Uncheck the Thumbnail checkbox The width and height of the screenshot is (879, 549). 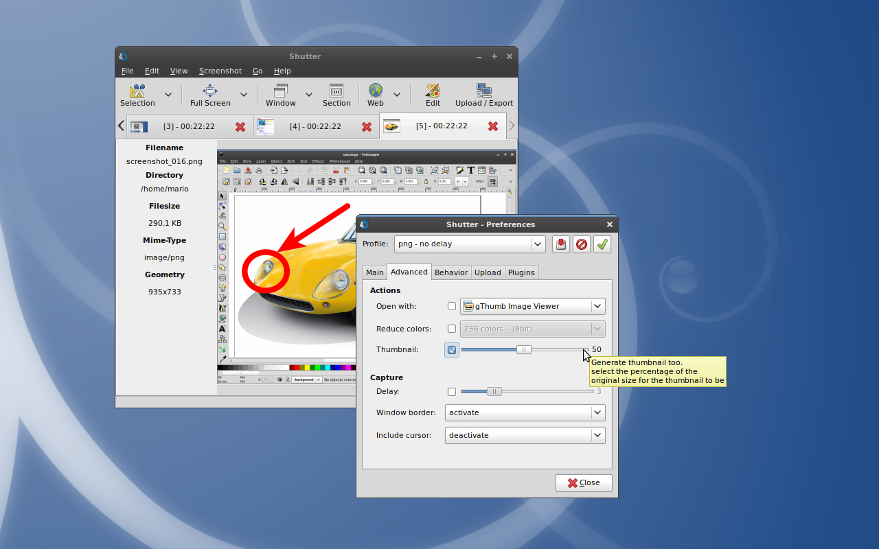click(451, 350)
